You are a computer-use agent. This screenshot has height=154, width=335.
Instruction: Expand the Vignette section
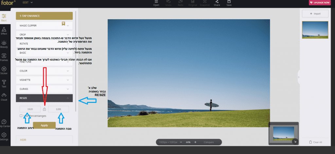(44, 79)
